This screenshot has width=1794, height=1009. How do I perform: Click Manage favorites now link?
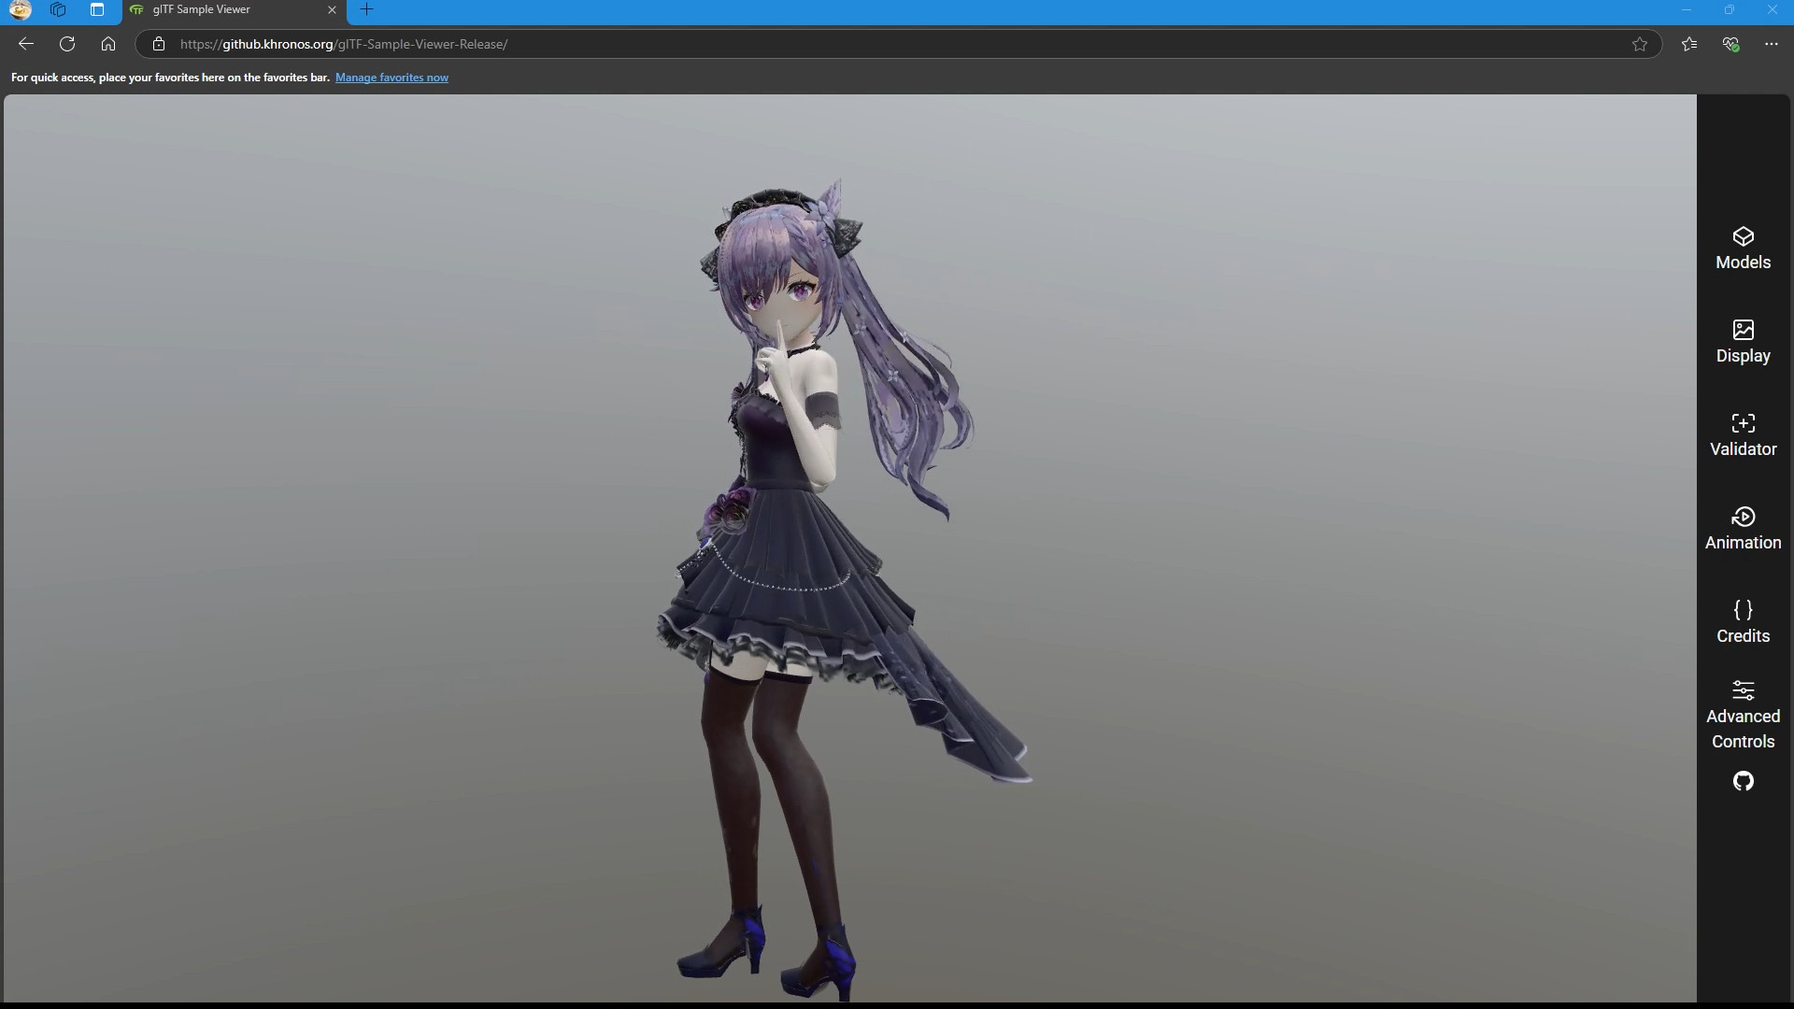click(392, 78)
